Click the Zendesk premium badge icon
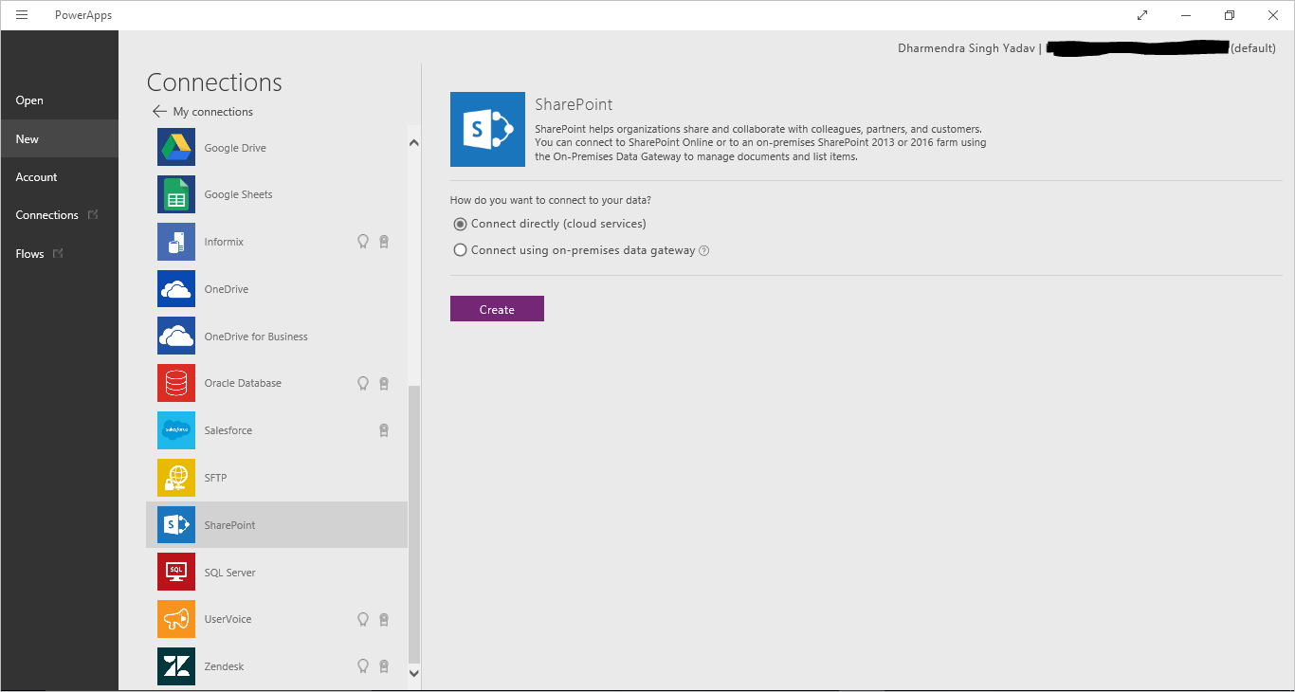Viewport: 1295px width, 692px height. (x=384, y=666)
